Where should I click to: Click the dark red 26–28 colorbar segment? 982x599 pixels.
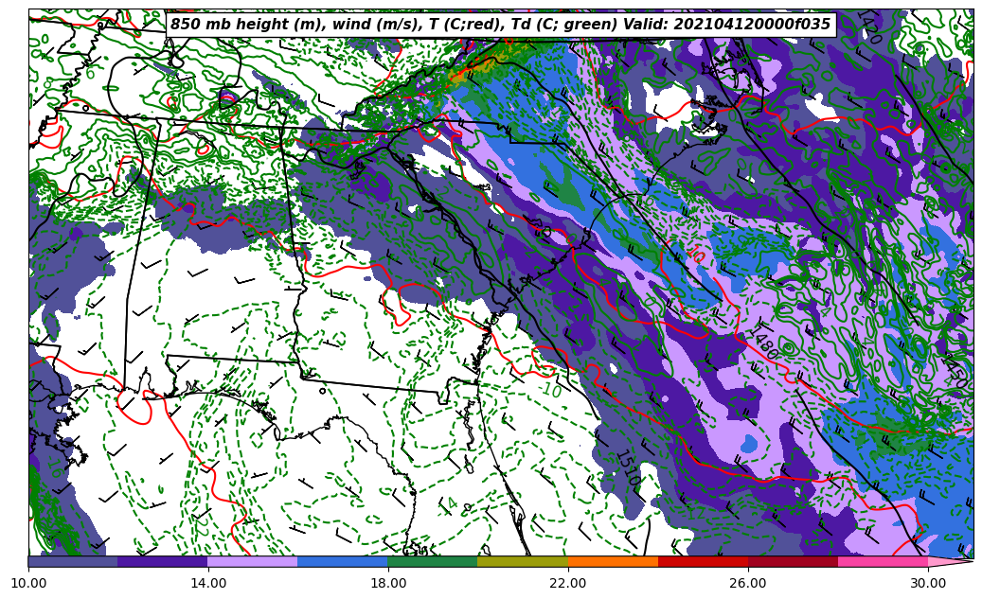(x=792, y=561)
